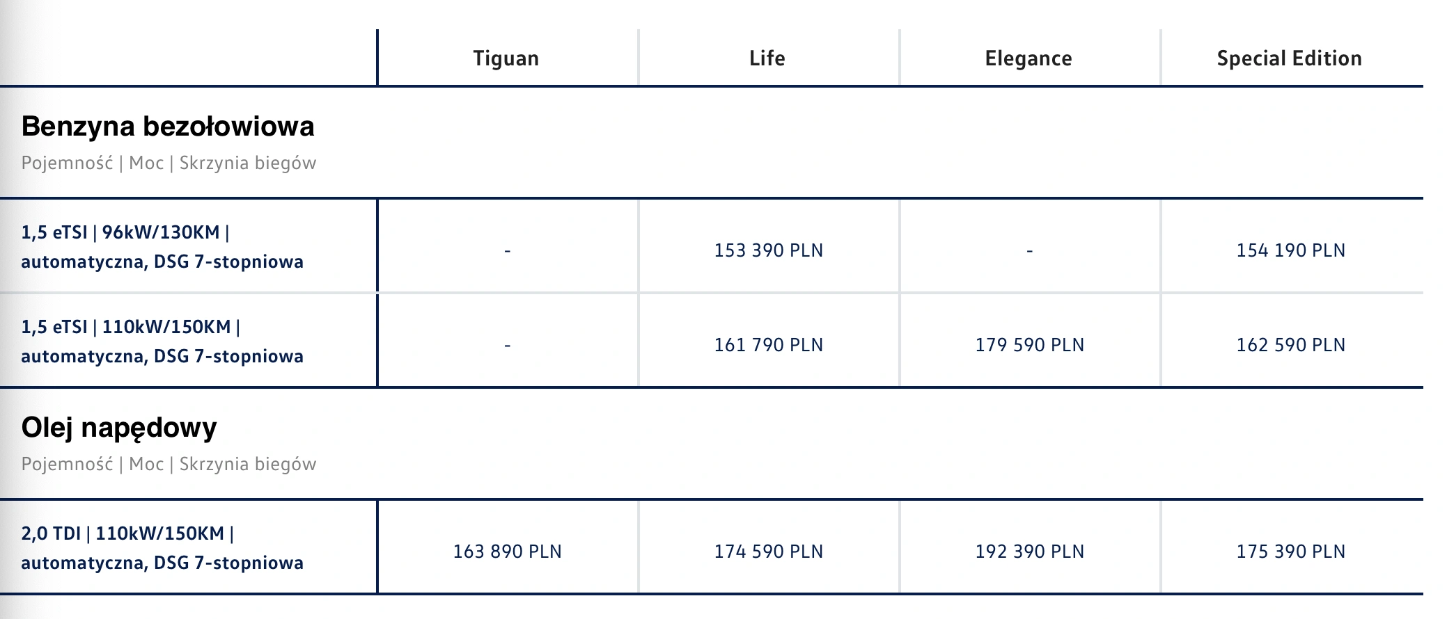This screenshot has width=1447, height=619.
Task: Click the Olej napędowy section heading
Action: pyautogui.click(x=119, y=428)
